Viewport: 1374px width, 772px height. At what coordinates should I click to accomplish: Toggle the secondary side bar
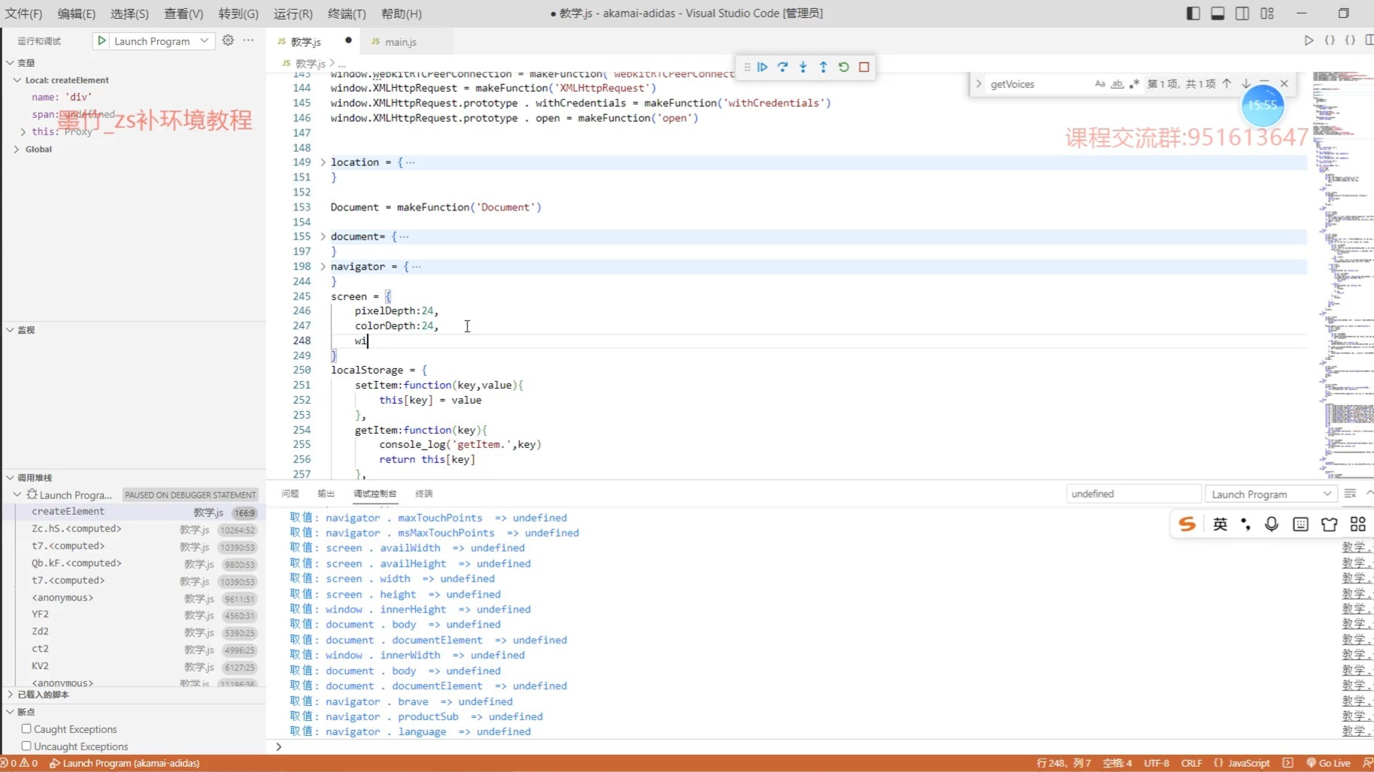pyautogui.click(x=1242, y=13)
